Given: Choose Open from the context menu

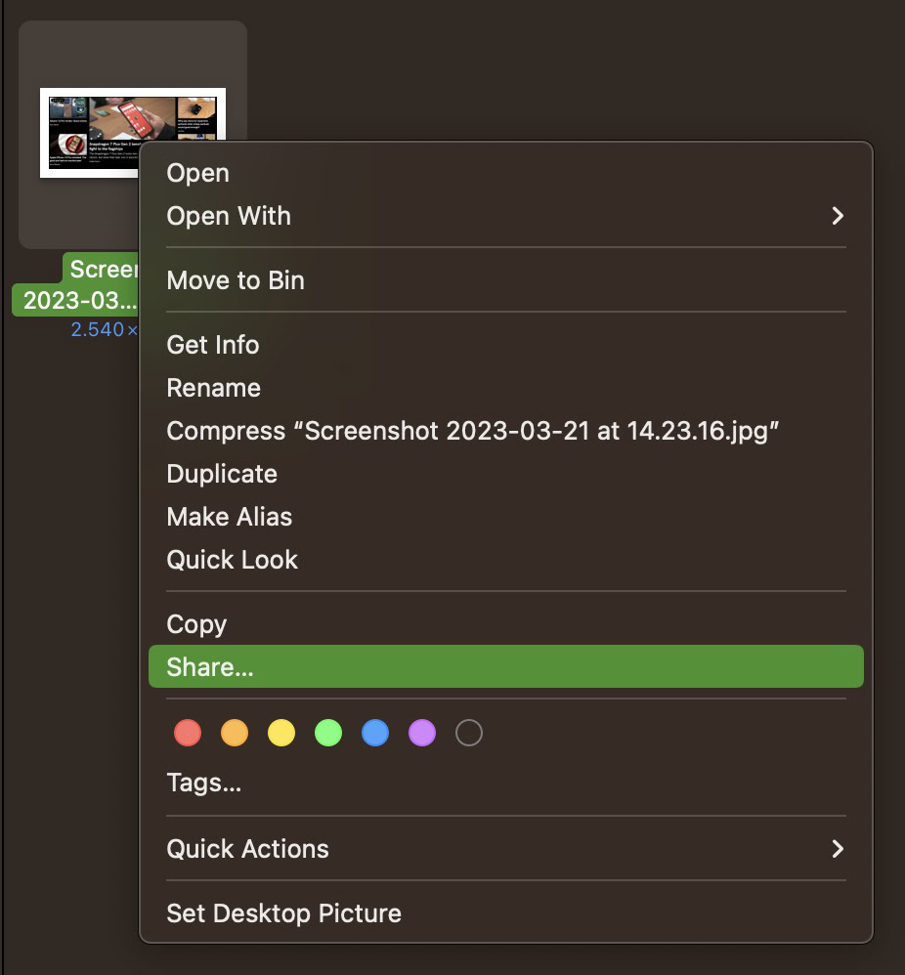Looking at the screenshot, I should click(x=198, y=173).
